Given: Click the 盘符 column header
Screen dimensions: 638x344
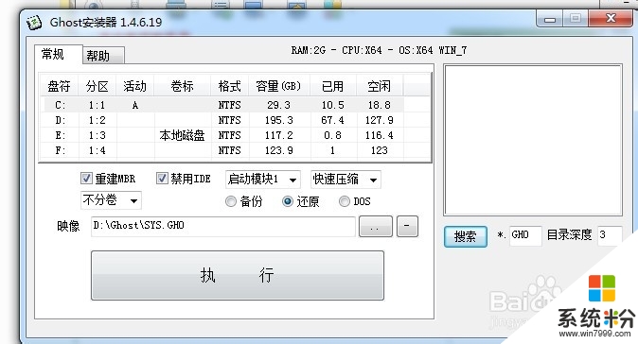Looking at the screenshot, I should (60, 86).
